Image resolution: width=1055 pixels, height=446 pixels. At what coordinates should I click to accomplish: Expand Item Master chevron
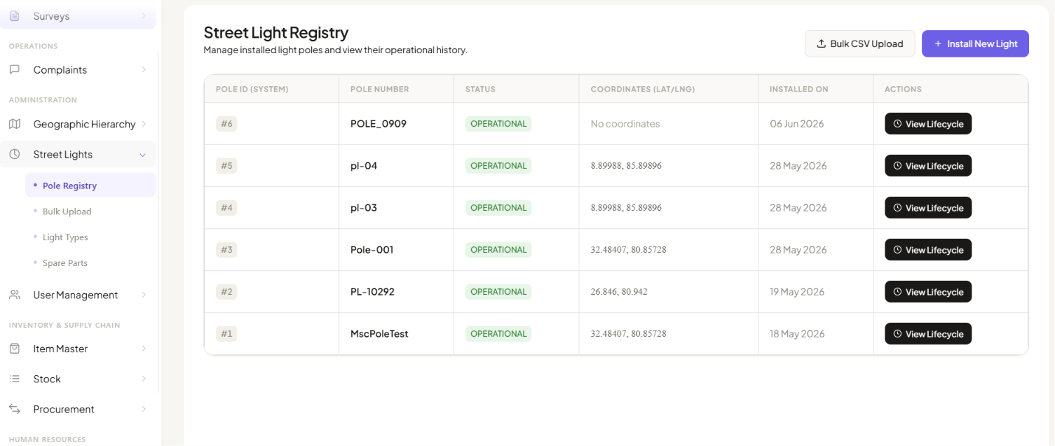tap(143, 349)
